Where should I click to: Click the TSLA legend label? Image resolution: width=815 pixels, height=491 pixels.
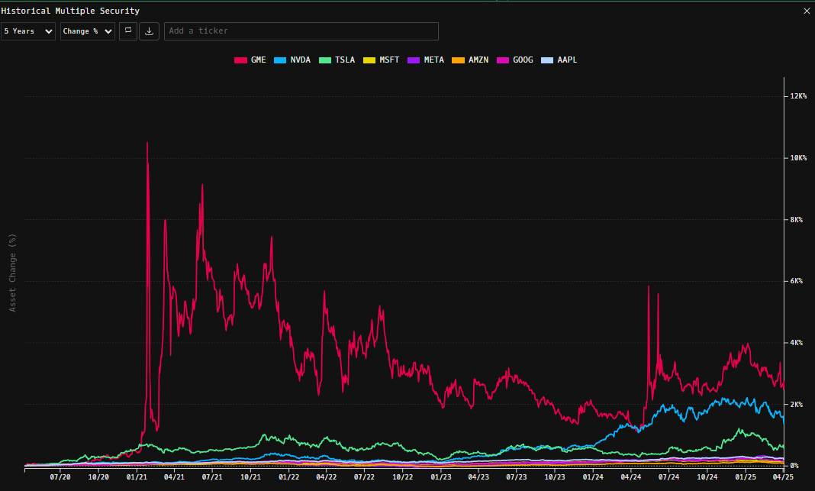[345, 60]
